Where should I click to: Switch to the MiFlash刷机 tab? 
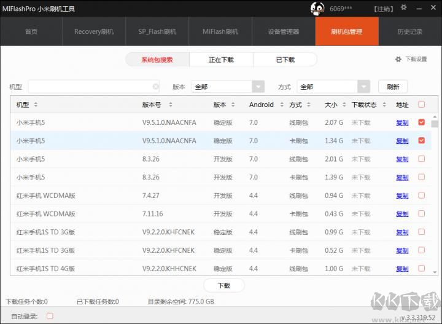point(220,31)
